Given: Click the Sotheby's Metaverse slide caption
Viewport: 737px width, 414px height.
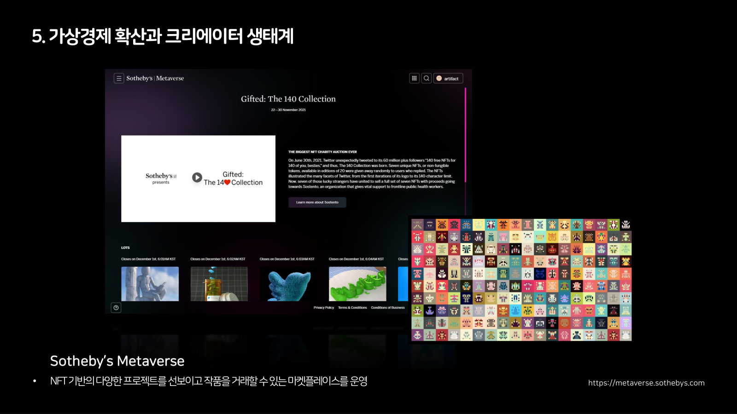Looking at the screenshot, I should coord(117,361).
